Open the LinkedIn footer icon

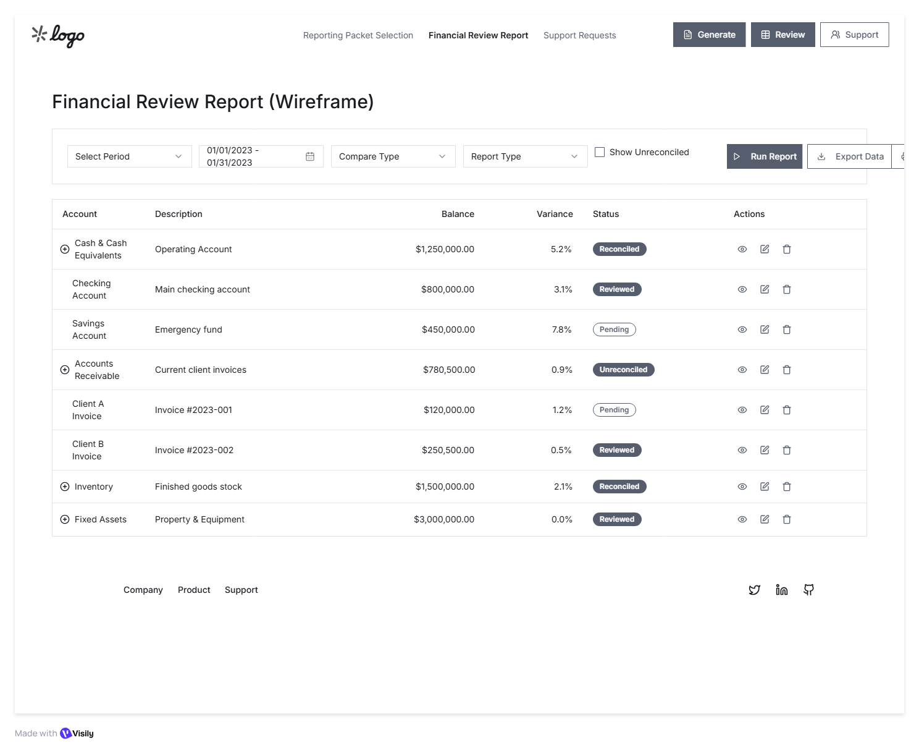pyautogui.click(x=781, y=590)
